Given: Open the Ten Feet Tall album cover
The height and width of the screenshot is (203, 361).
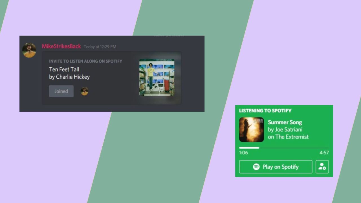Looking at the screenshot, I should point(157,78).
